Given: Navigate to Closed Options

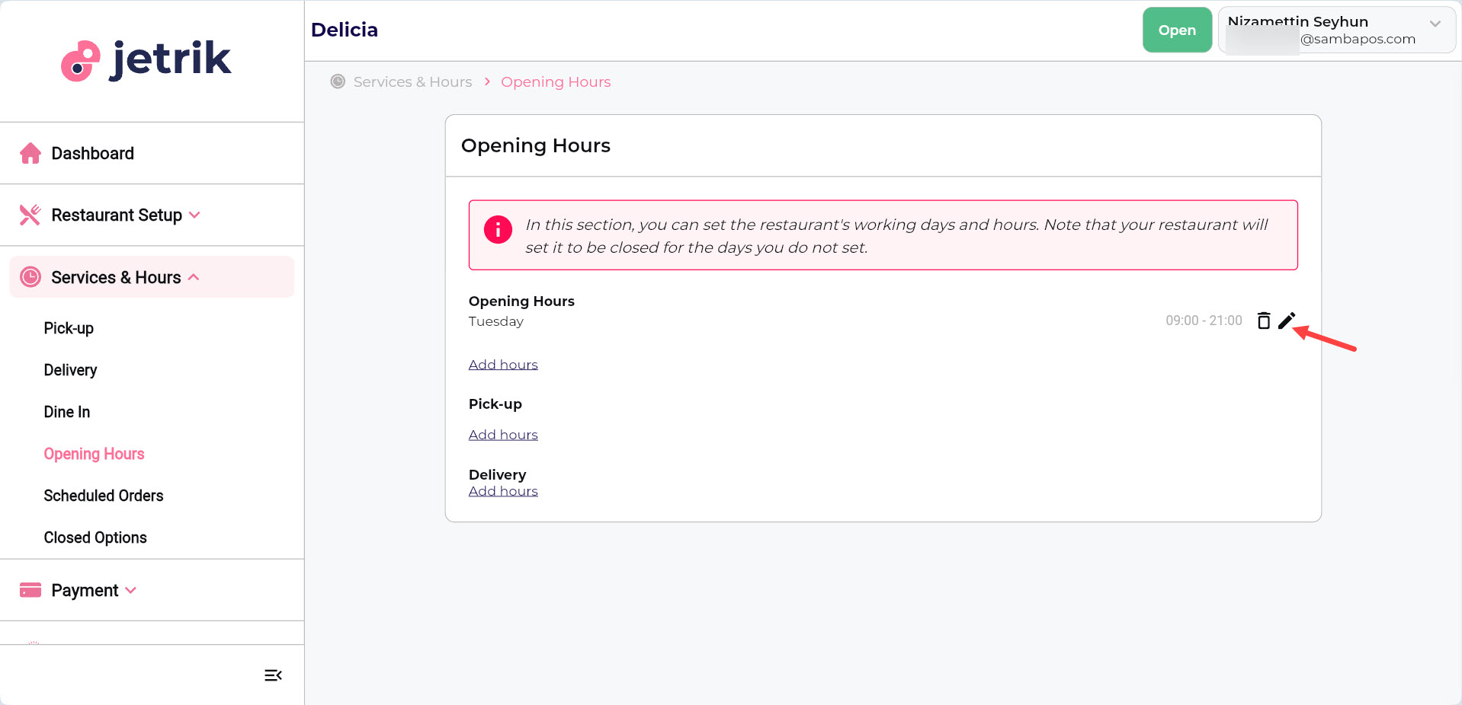Looking at the screenshot, I should tap(95, 538).
